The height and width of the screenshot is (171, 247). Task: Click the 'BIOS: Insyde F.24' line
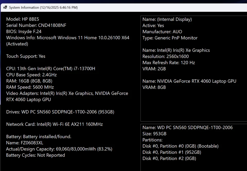24,32
